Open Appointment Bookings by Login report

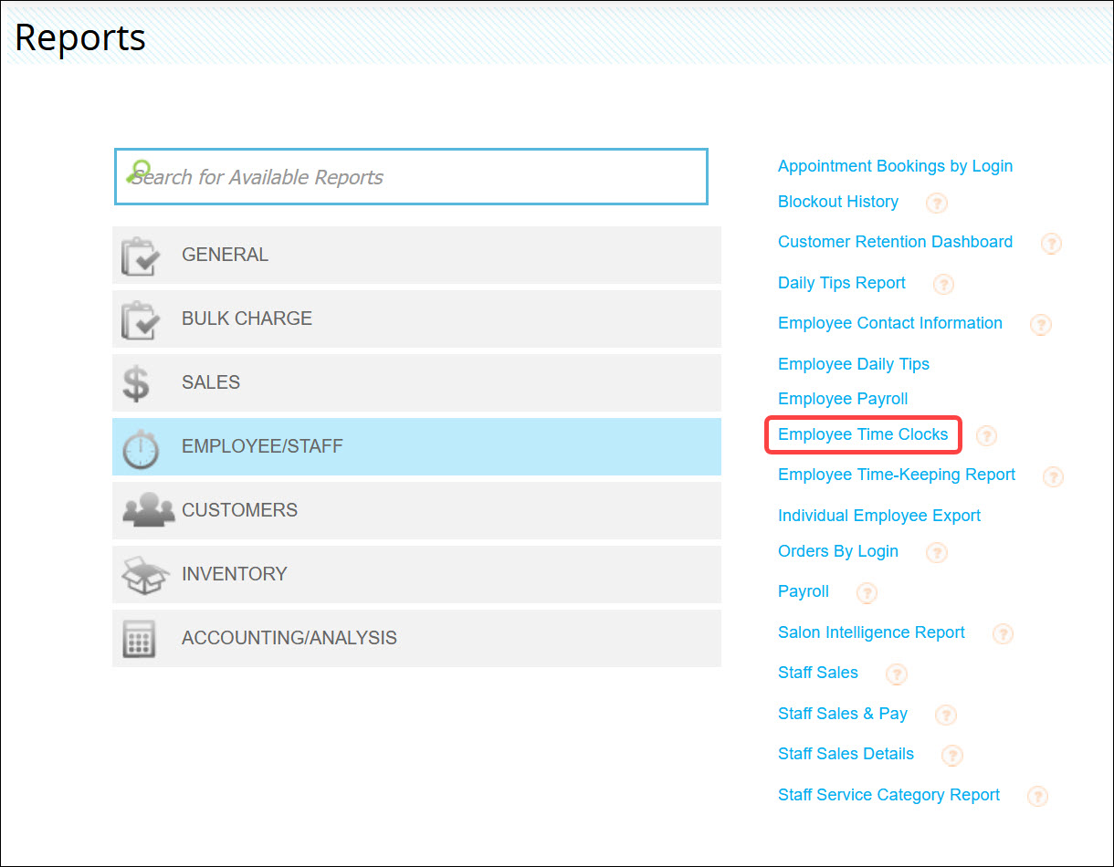tap(895, 166)
